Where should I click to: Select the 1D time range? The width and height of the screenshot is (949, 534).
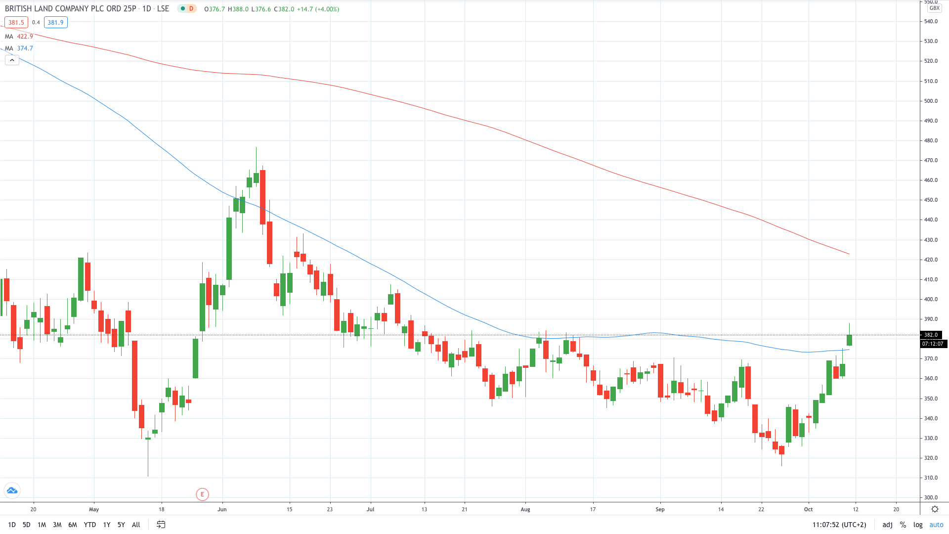coord(12,525)
